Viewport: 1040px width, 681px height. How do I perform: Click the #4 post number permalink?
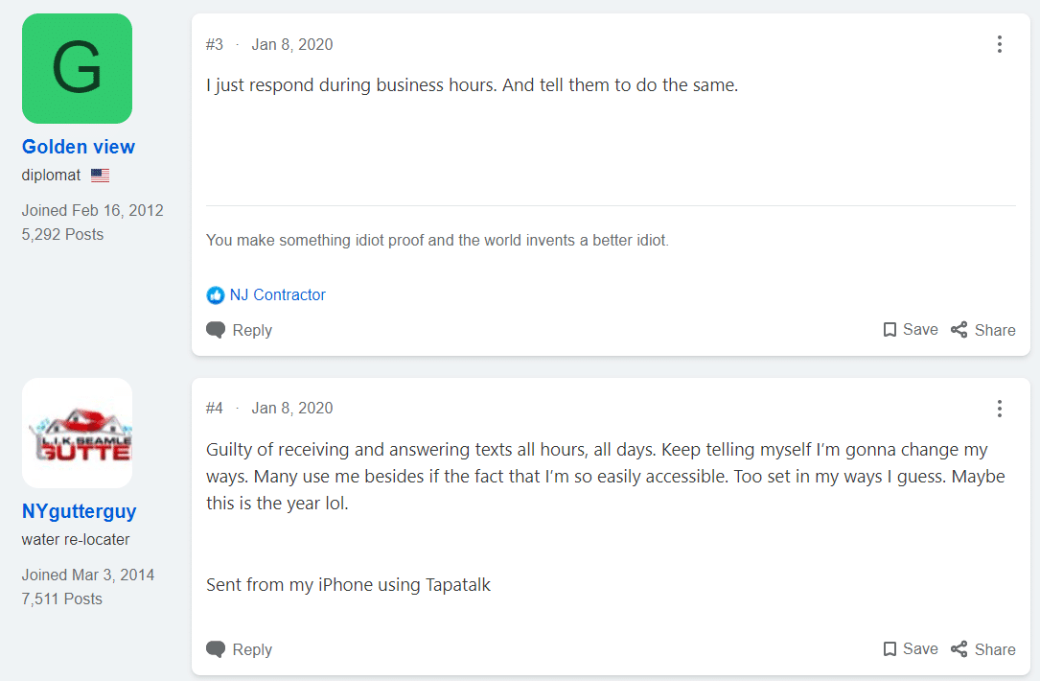pos(215,409)
